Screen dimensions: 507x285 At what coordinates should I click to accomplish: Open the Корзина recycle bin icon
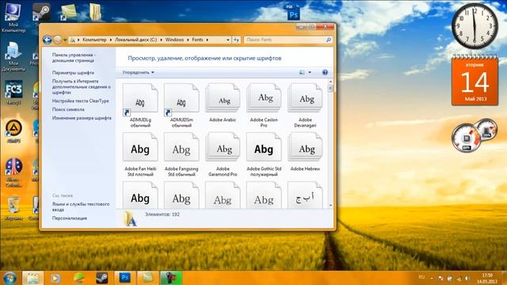13,209
